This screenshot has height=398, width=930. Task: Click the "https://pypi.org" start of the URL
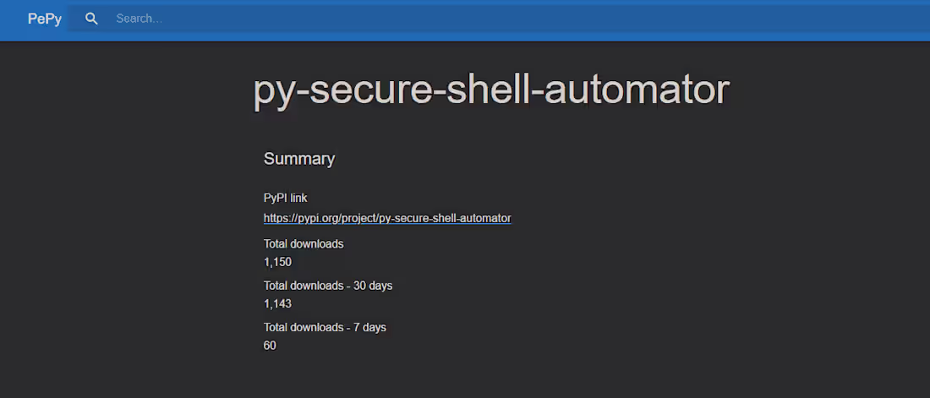tap(301, 218)
